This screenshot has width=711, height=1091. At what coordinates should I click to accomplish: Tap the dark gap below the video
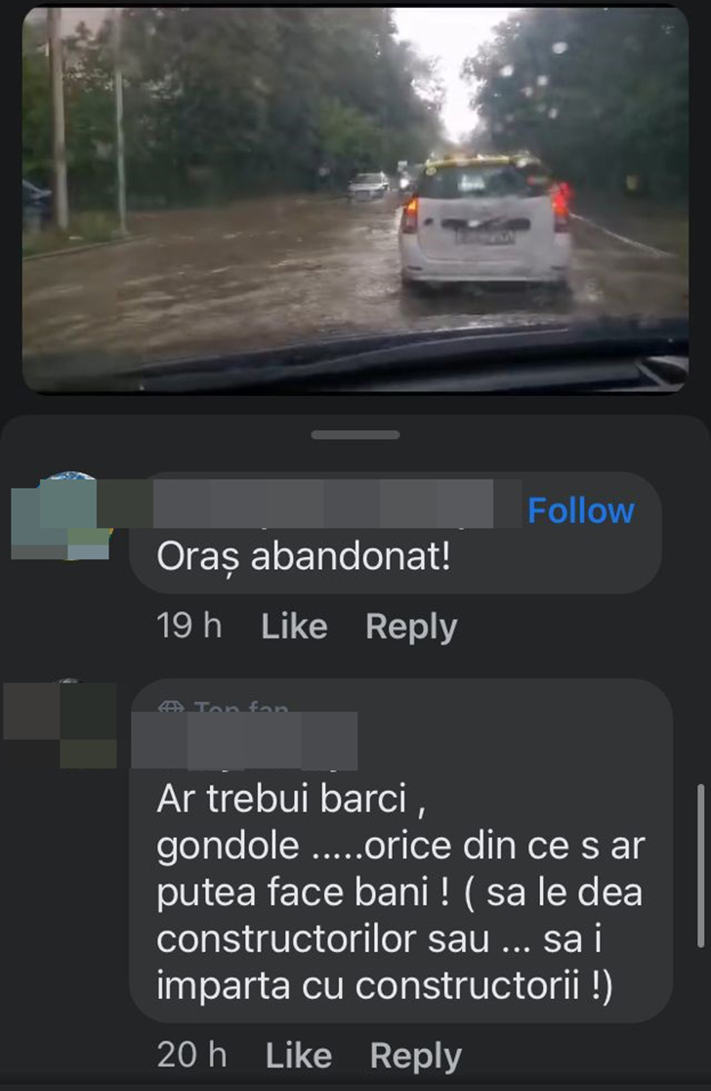[x=355, y=405]
